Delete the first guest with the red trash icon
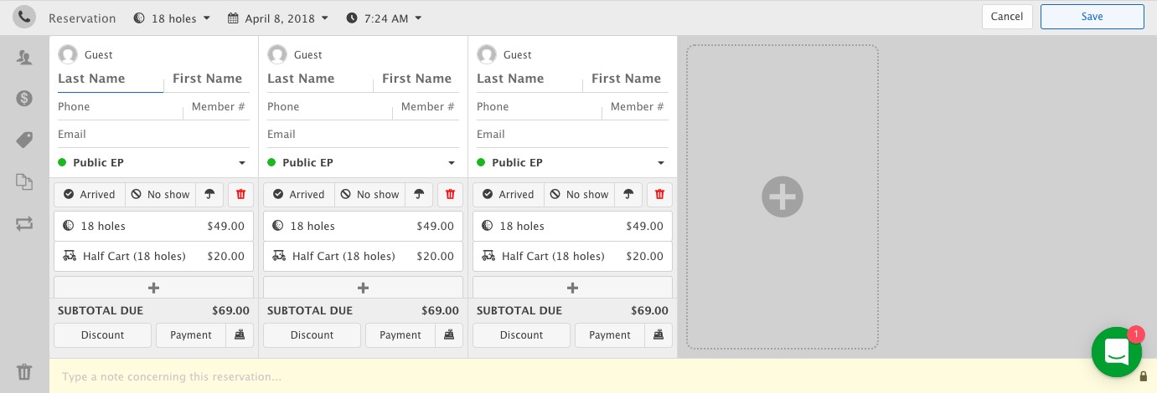Image resolution: width=1157 pixels, height=393 pixels. [x=241, y=195]
